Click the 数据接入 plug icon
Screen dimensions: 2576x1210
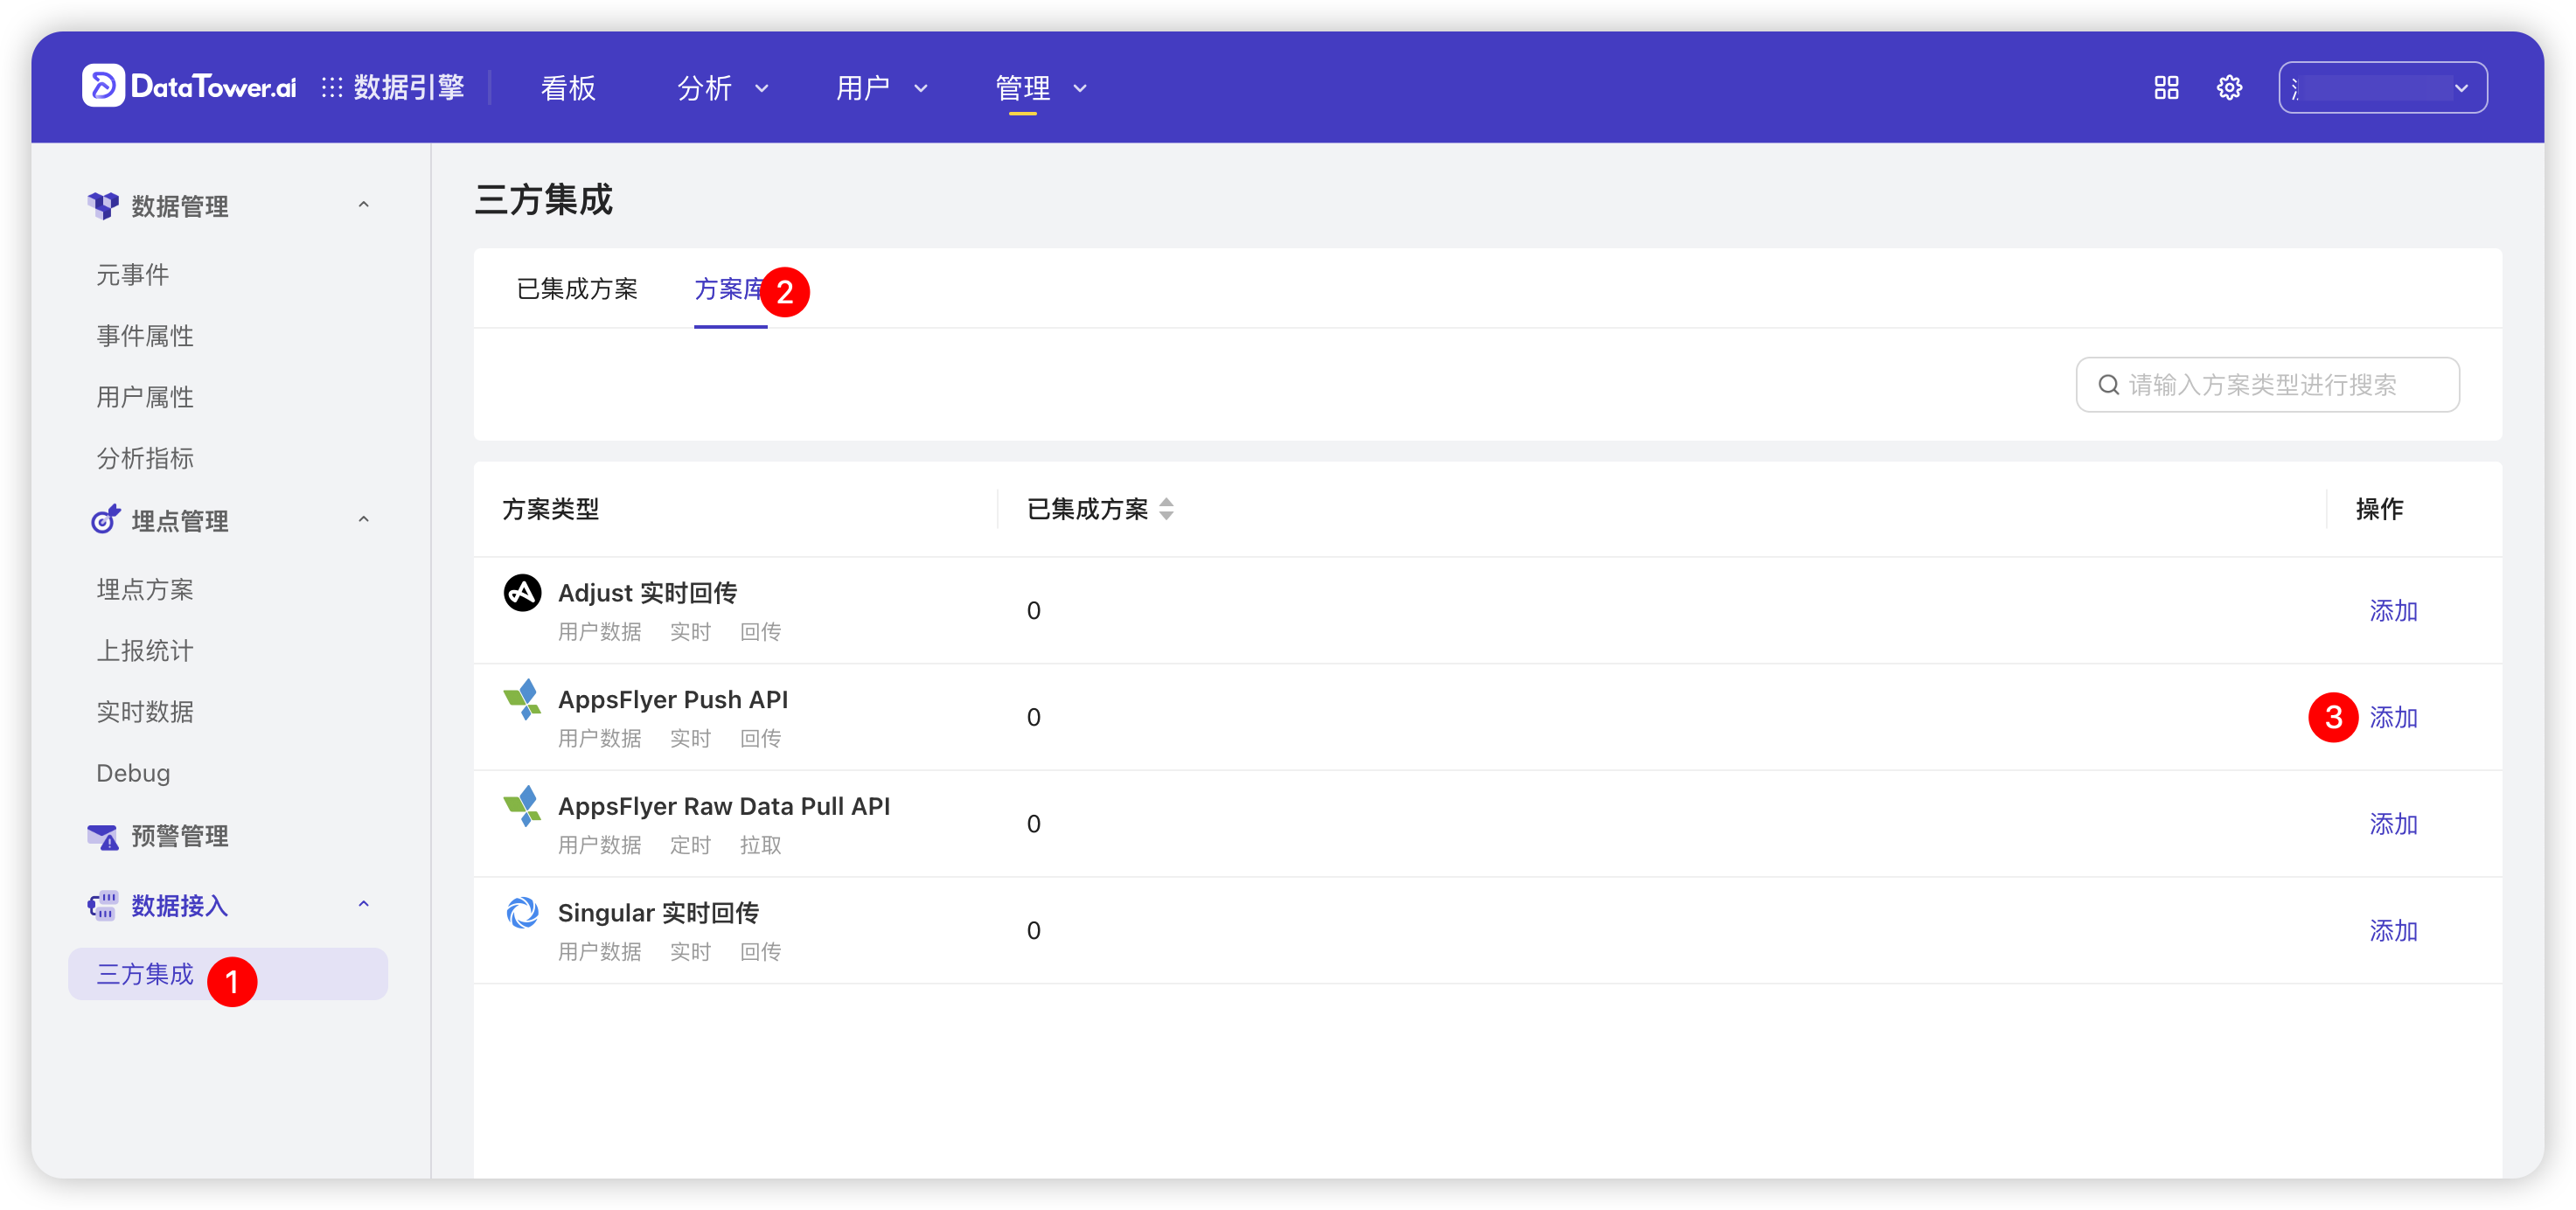point(105,905)
